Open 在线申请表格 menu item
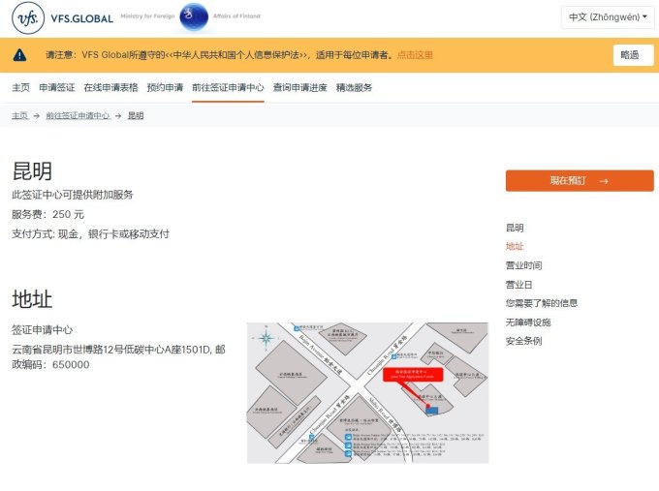The height and width of the screenshot is (491, 659). pos(110,87)
